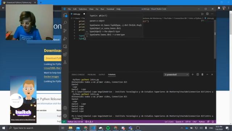232x131 pixels.
Task: Run the Python file with play button
Action: (202, 14)
